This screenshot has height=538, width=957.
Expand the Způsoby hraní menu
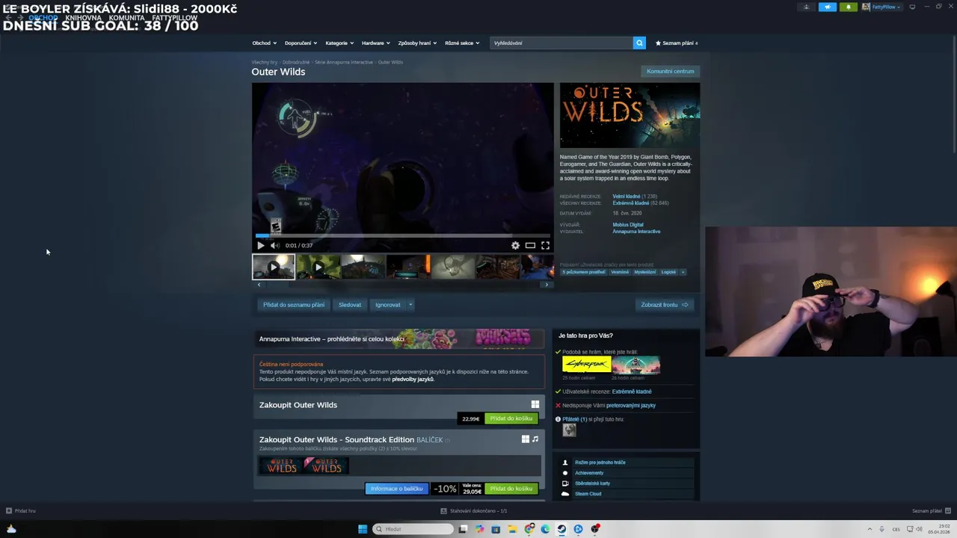click(417, 43)
